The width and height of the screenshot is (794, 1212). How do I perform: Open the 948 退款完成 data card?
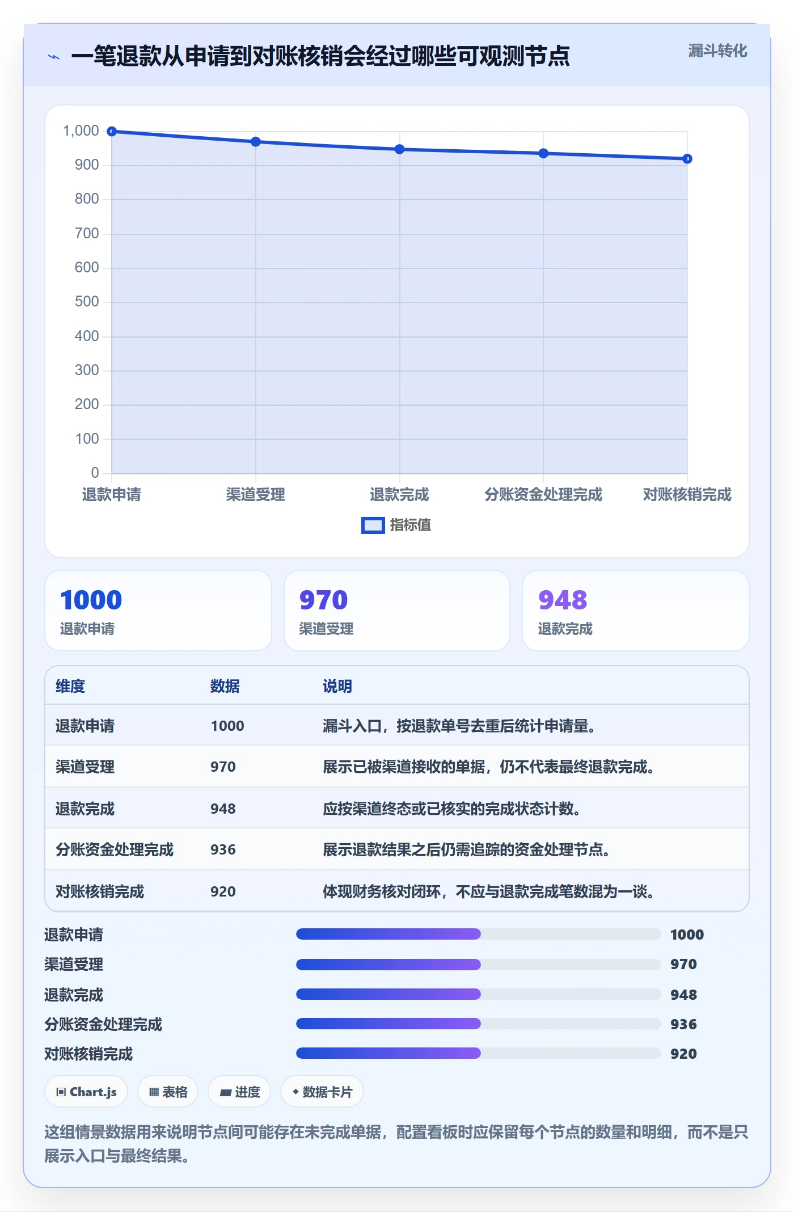636,611
